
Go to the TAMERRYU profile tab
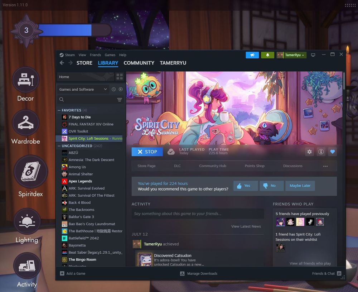(x=173, y=63)
